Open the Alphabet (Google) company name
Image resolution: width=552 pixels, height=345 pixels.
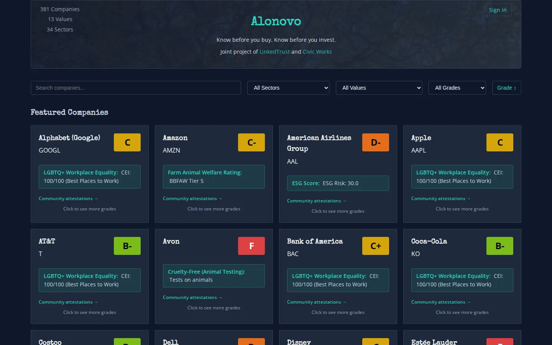pyautogui.click(x=69, y=138)
